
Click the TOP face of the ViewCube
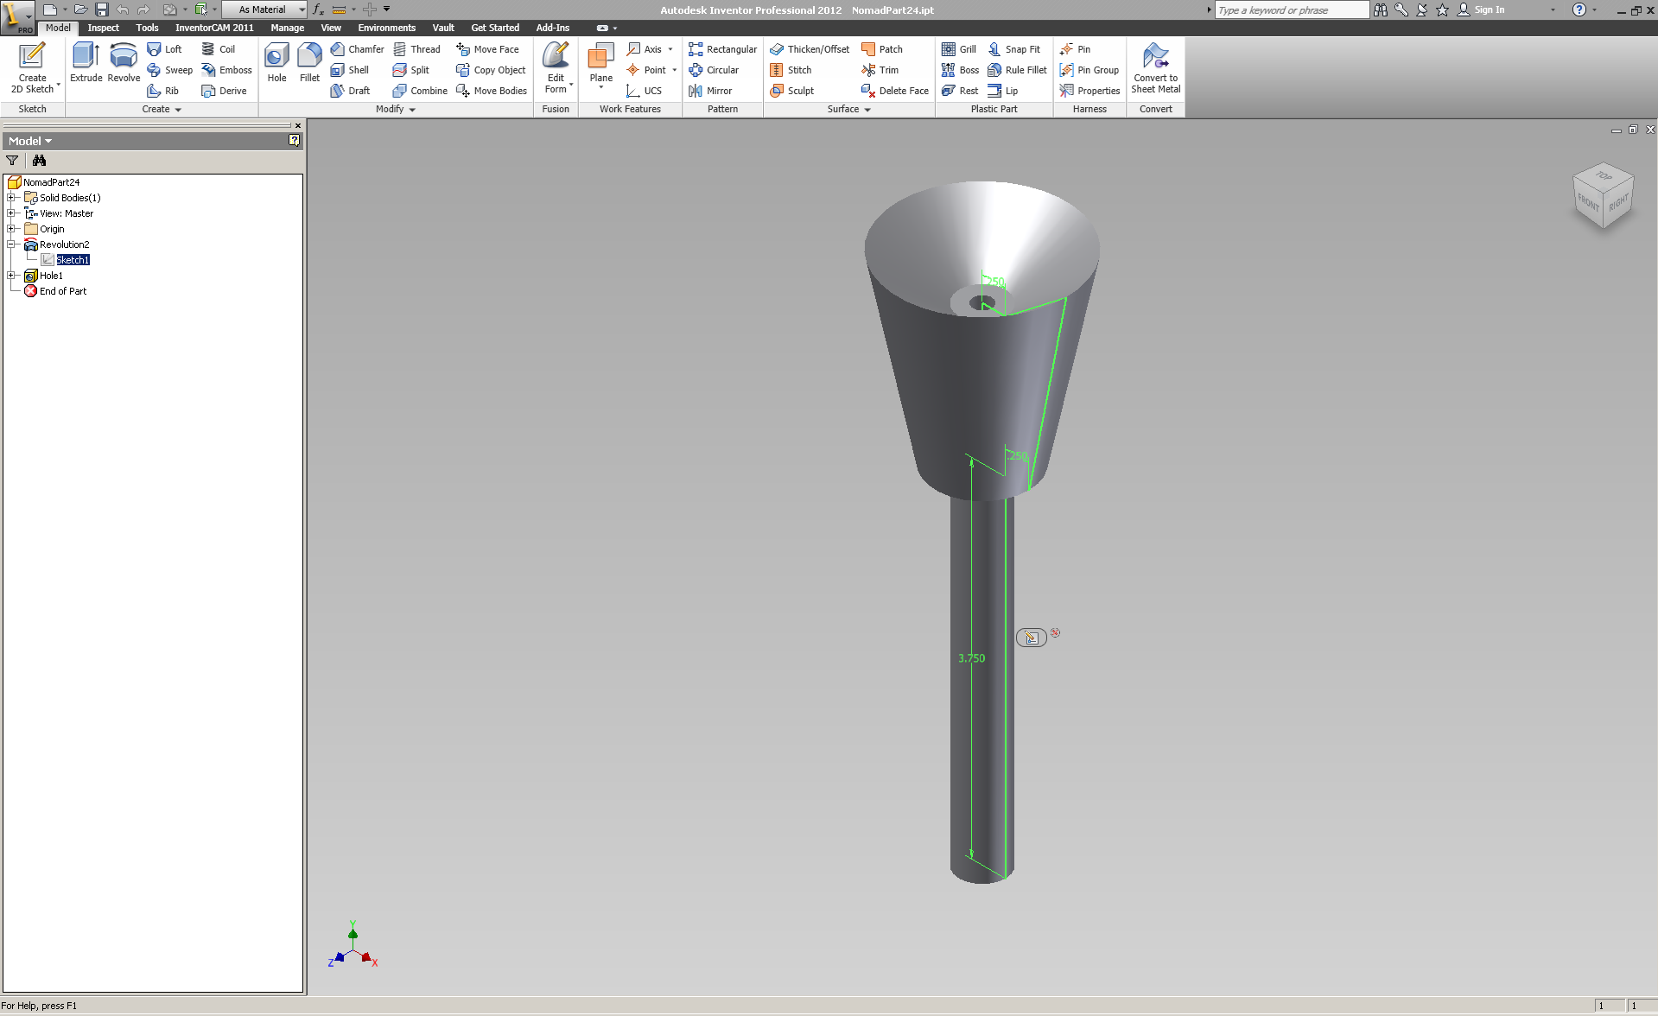pyautogui.click(x=1603, y=176)
